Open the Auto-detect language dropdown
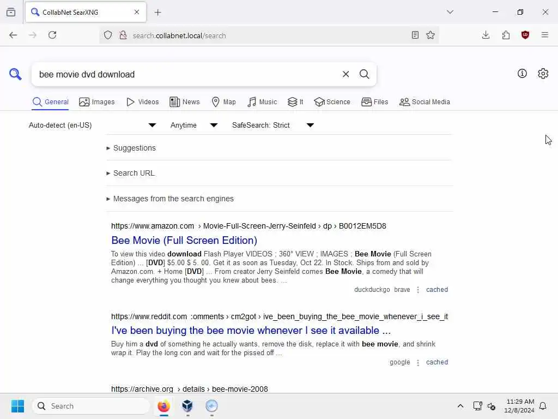 pos(93,125)
